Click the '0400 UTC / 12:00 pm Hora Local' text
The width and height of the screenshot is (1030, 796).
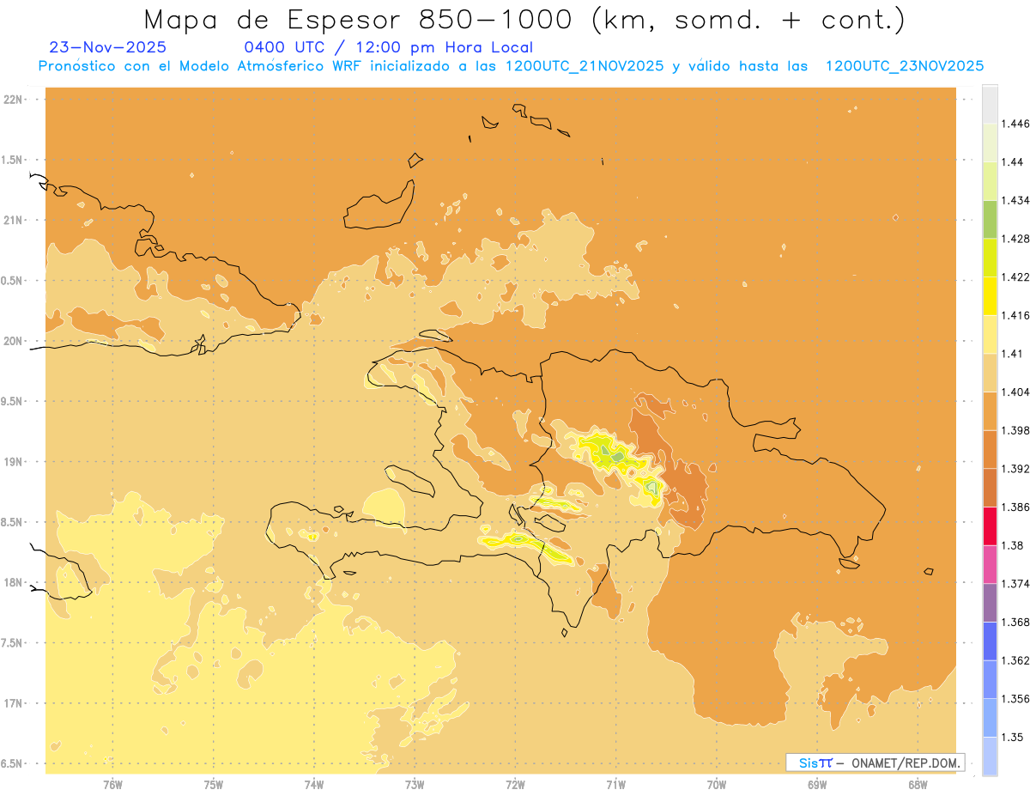pyautogui.click(x=389, y=48)
